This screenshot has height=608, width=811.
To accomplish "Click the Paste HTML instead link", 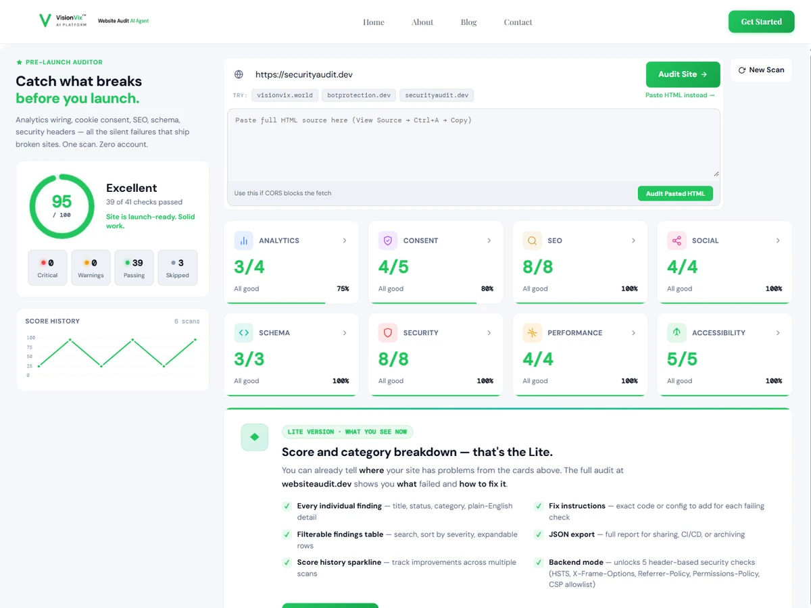I will pyautogui.click(x=680, y=95).
